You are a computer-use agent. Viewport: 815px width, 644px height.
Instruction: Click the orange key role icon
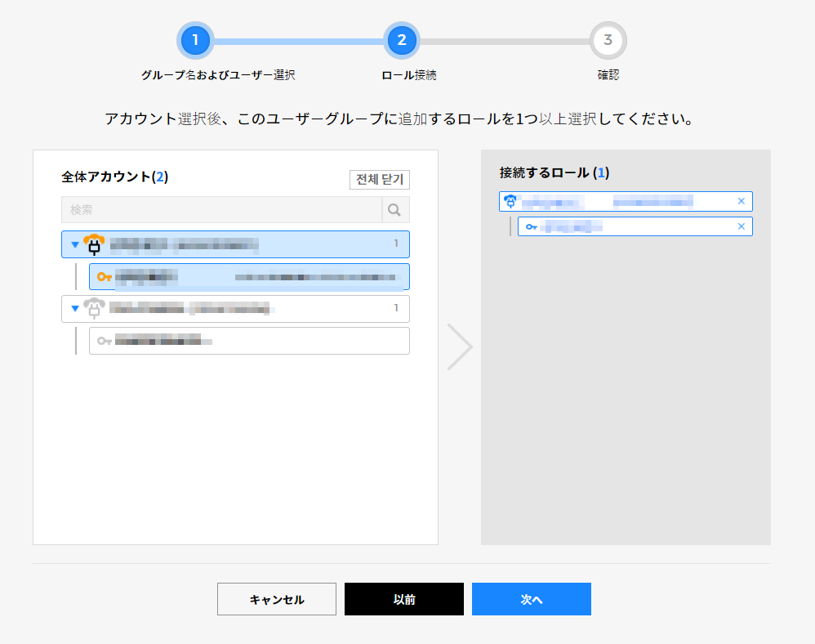(x=104, y=277)
